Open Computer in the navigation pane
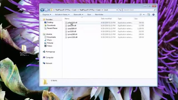Screen dimensions: 178x100 [50, 57]
